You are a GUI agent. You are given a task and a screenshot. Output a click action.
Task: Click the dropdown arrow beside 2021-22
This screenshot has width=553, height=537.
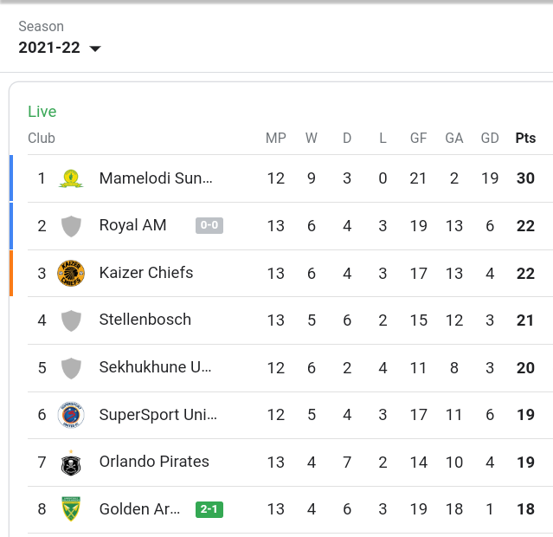coord(95,49)
